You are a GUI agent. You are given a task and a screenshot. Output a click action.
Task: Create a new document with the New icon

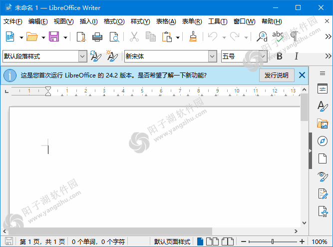coord(10,37)
